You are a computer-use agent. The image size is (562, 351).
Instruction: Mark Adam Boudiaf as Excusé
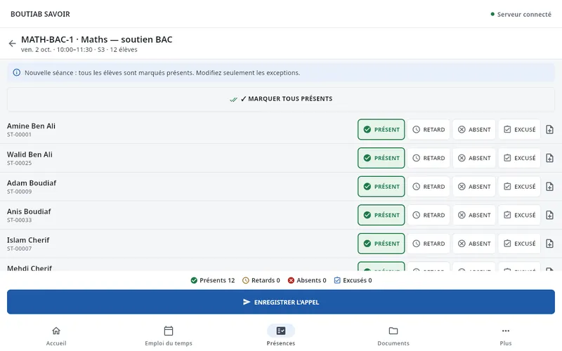tap(519, 187)
